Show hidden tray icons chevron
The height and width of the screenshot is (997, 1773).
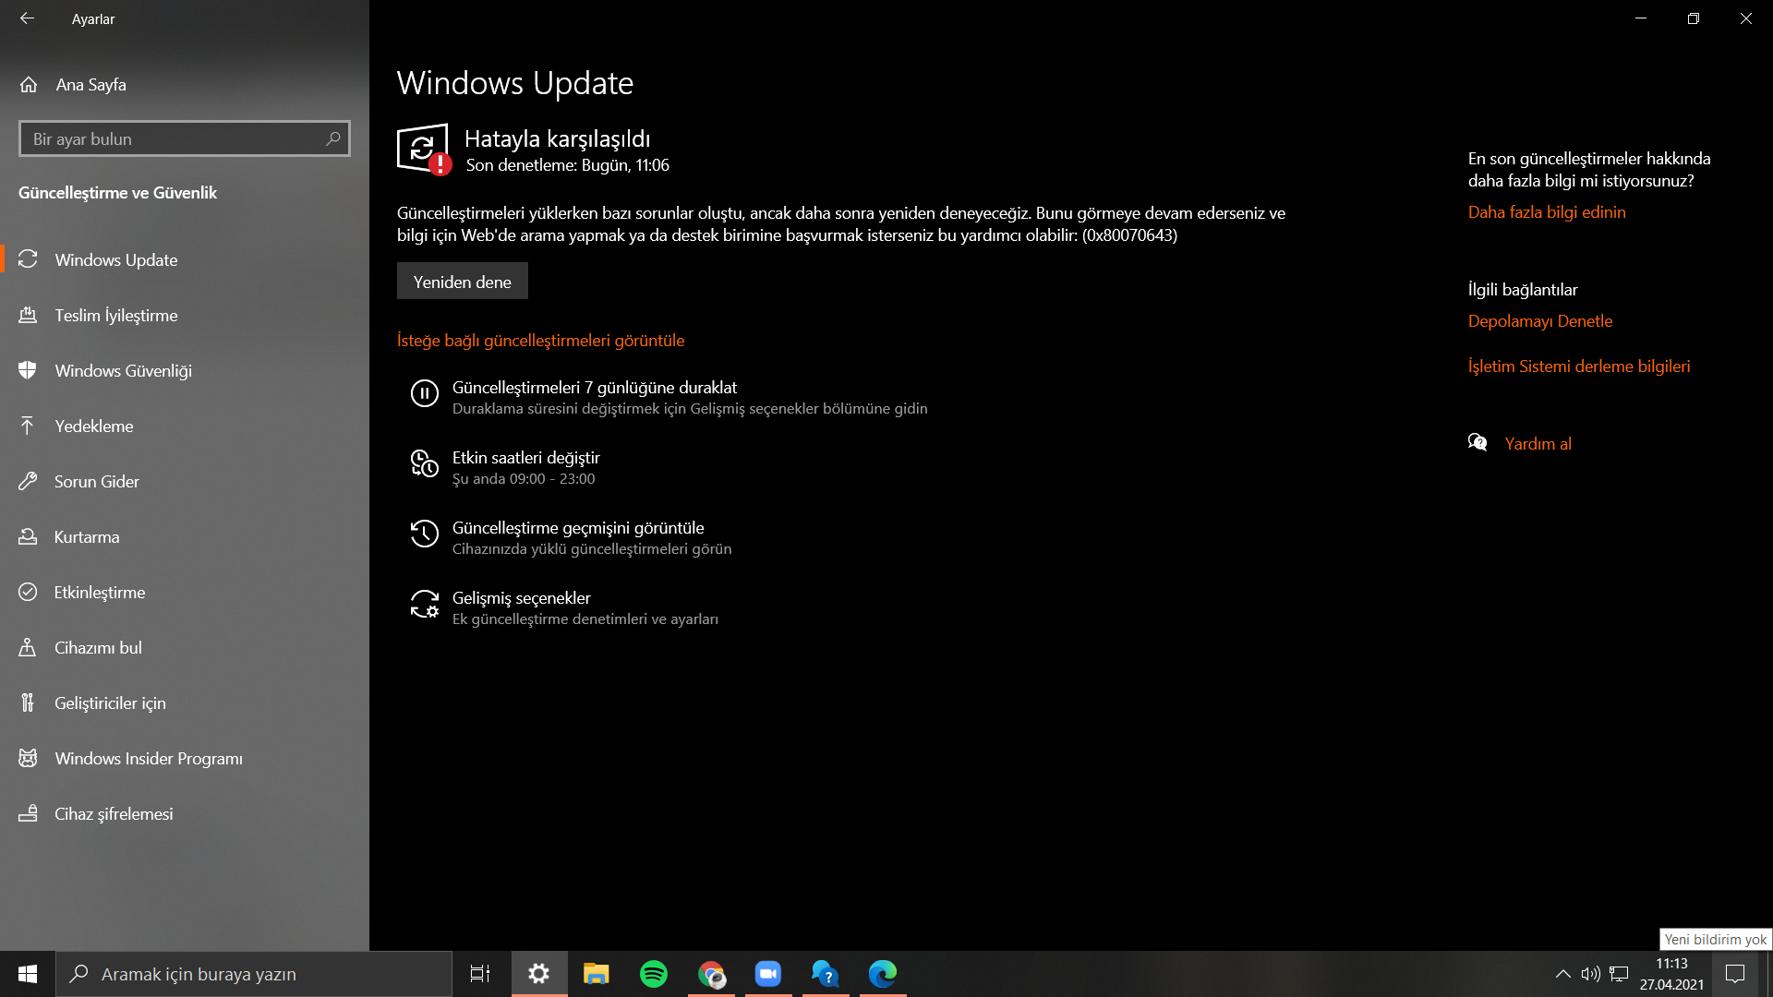click(1562, 974)
